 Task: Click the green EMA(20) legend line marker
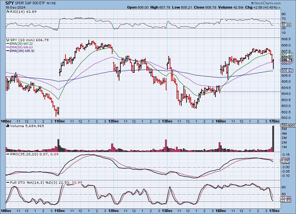(x=8, y=44)
